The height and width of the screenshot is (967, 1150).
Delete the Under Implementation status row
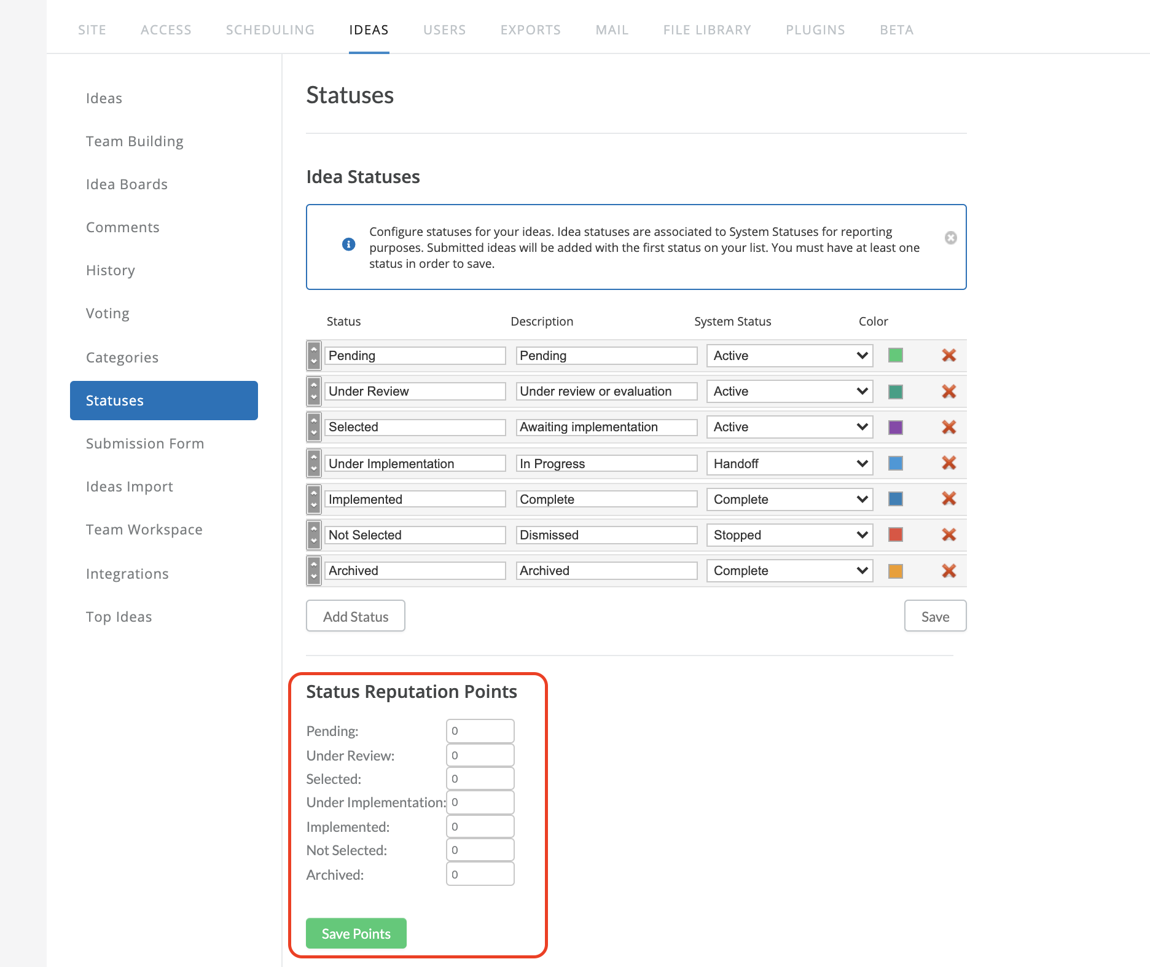click(x=949, y=463)
